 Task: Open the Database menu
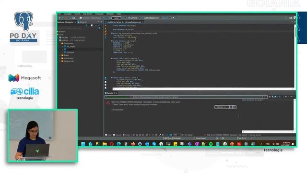[99, 14]
